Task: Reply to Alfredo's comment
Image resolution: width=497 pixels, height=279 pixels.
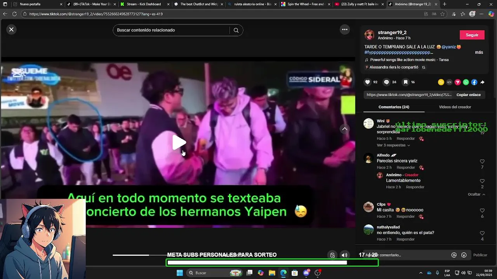Action: pyautogui.click(x=406, y=167)
